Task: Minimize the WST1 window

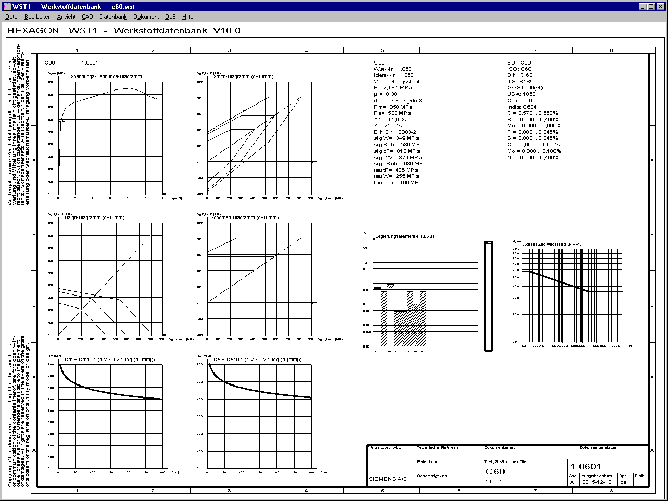Action: (642, 6)
